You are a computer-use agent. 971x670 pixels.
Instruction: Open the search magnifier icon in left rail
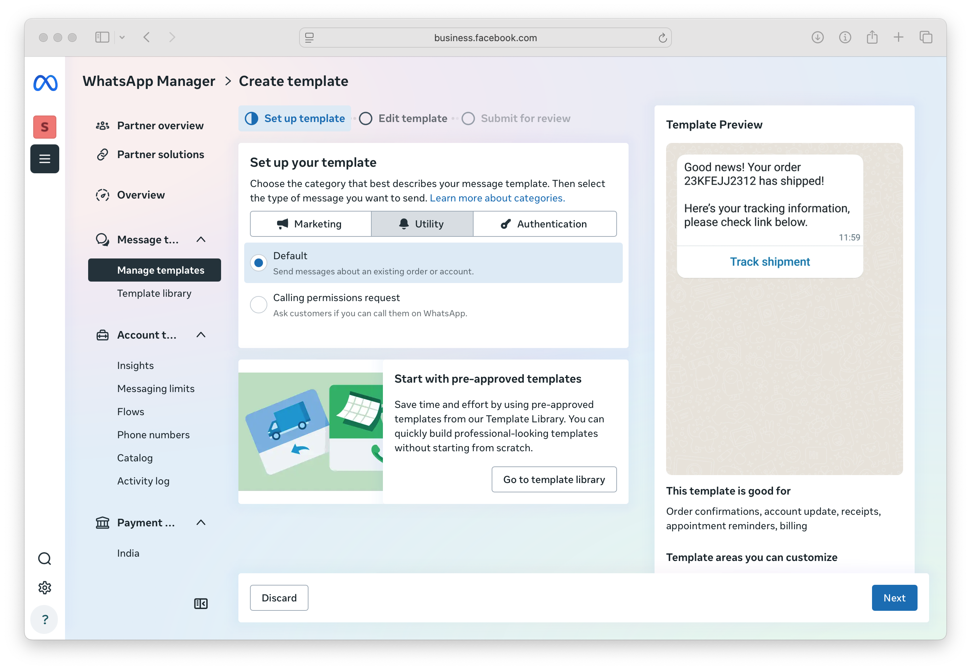click(x=44, y=558)
